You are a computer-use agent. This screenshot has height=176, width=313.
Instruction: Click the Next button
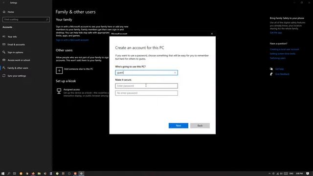[178, 126]
